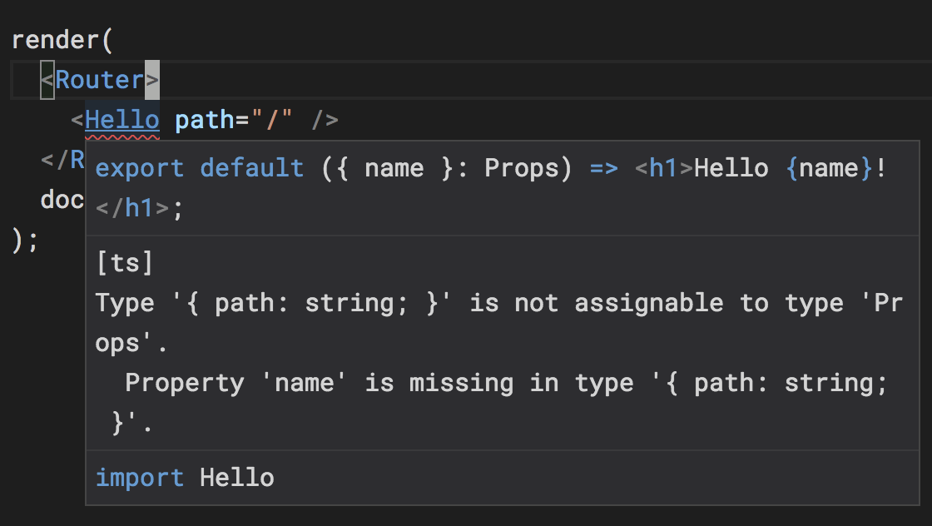Click the export default keyword in tooltip
The image size is (932, 526).
coord(198,167)
